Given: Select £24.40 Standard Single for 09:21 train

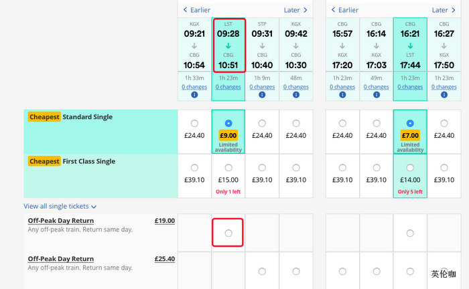Looking at the screenshot, I should coord(194,123).
